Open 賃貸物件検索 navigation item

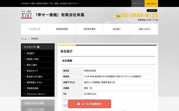click(x=62, y=29)
